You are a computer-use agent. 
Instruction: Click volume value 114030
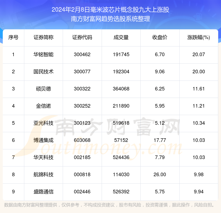click(x=121, y=175)
